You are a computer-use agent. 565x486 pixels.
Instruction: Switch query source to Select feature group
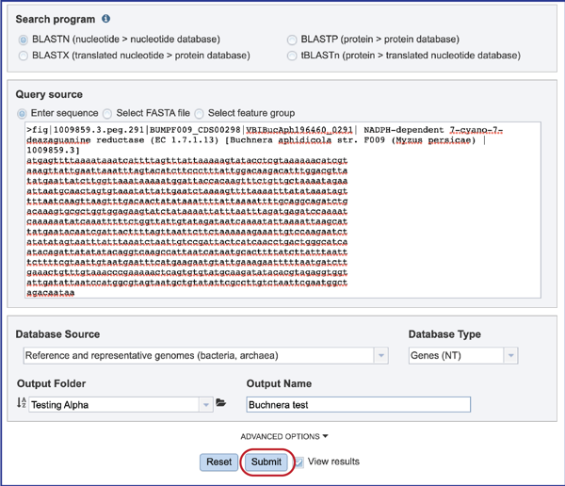point(199,114)
